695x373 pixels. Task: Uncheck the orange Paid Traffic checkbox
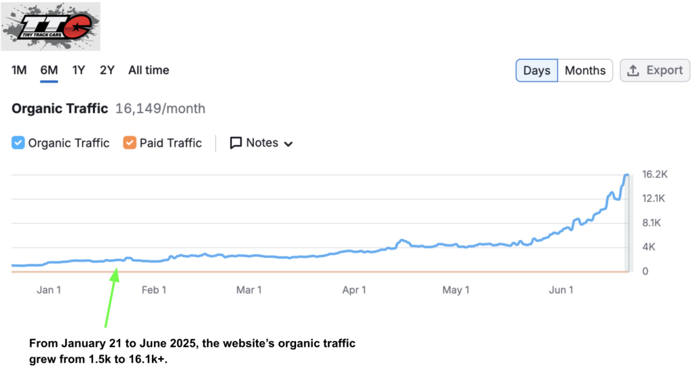tap(130, 142)
